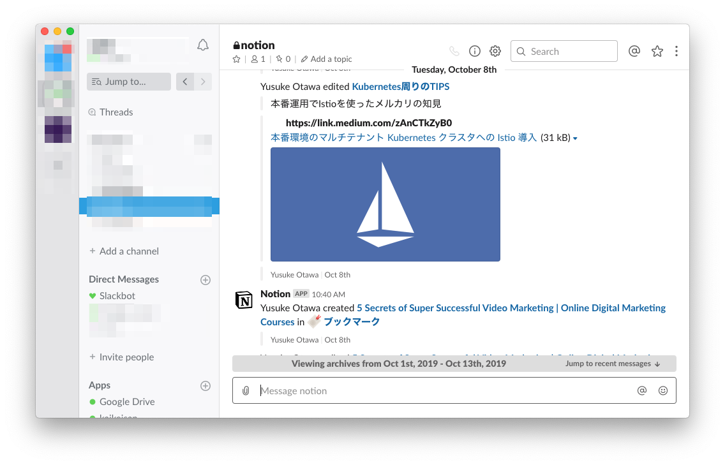The height and width of the screenshot is (465, 725).
Task: Click the link.medium.com URL text
Action: point(368,123)
